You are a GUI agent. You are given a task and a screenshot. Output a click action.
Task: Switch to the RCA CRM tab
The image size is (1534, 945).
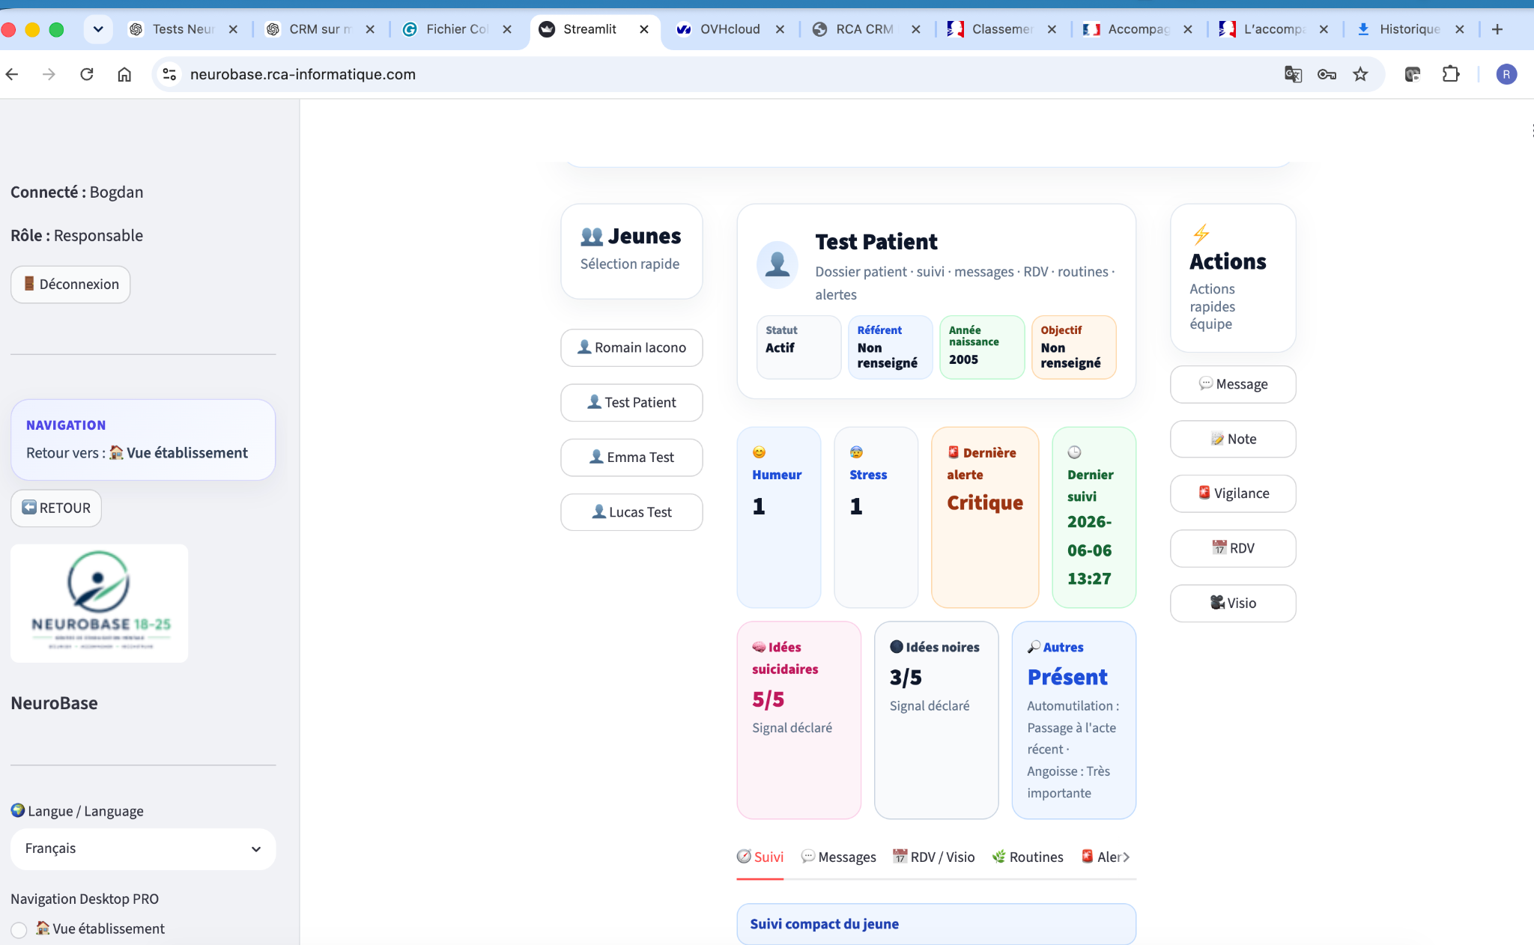pyautogui.click(x=864, y=29)
